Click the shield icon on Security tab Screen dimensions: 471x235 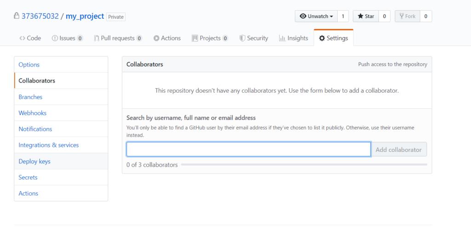point(242,38)
